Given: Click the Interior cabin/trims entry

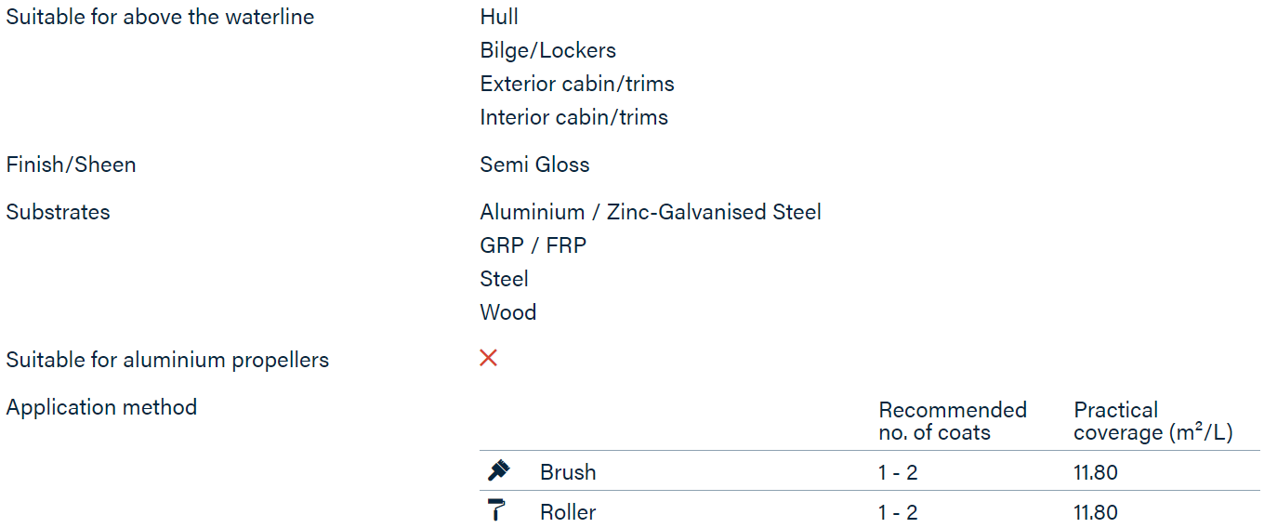Looking at the screenshot, I should pos(574,117).
